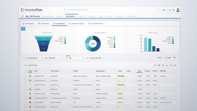
Task: Check the Project Alpha Fresh row checkbox
Action: [x=26, y=80]
